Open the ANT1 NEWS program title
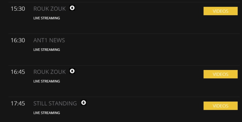 49,40
